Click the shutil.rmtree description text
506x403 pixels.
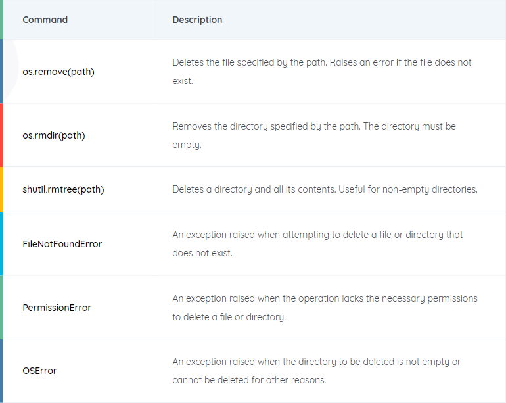(x=325, y=189)
